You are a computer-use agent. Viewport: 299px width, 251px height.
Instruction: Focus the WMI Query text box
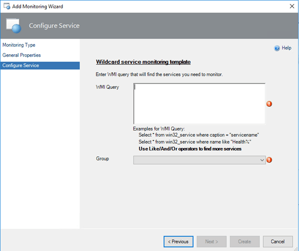click(200, 104)
